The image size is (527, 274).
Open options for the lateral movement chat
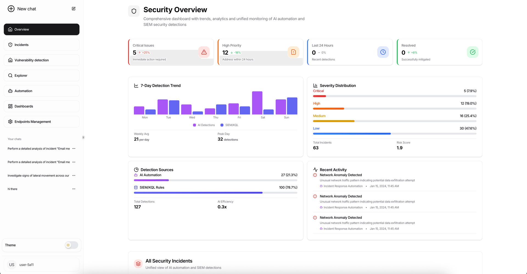pos(73,176)
